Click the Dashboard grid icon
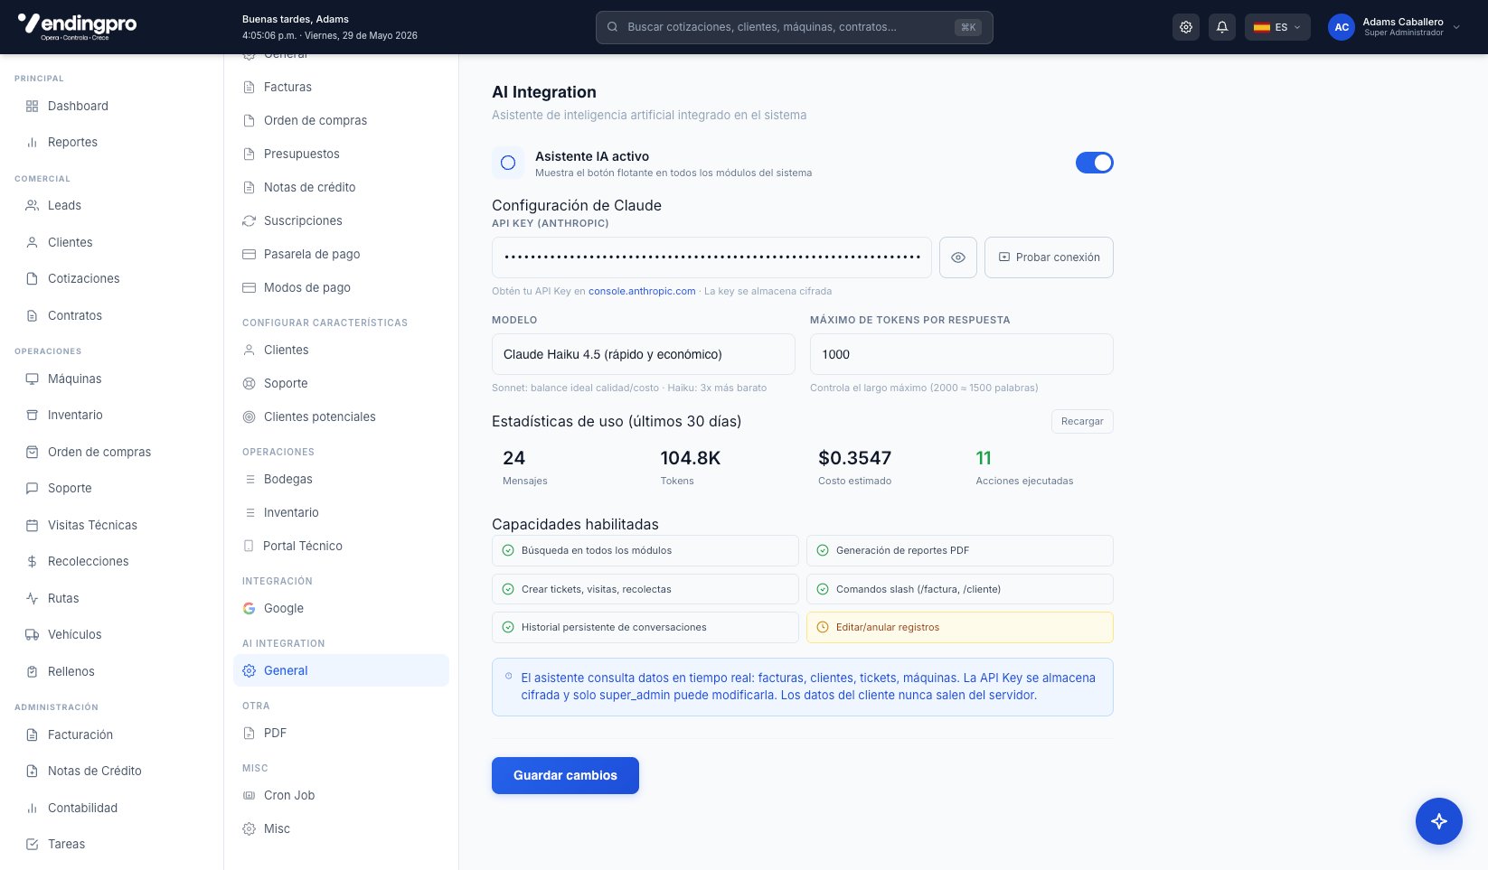The height and width of the screenshot is (870, 1488). (x=32, y=106)
